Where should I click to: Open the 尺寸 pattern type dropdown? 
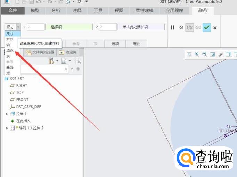[18, 27]
